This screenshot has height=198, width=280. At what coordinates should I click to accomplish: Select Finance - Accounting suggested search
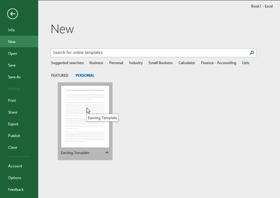click(218, 63)
